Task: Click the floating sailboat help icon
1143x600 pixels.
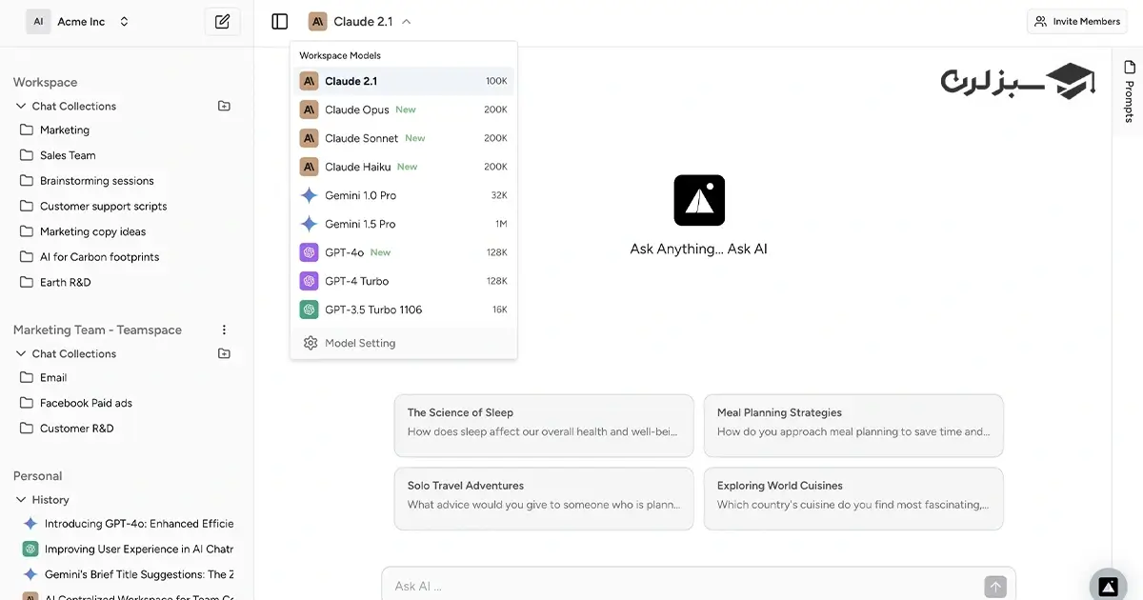Action: click(1108, 586)
